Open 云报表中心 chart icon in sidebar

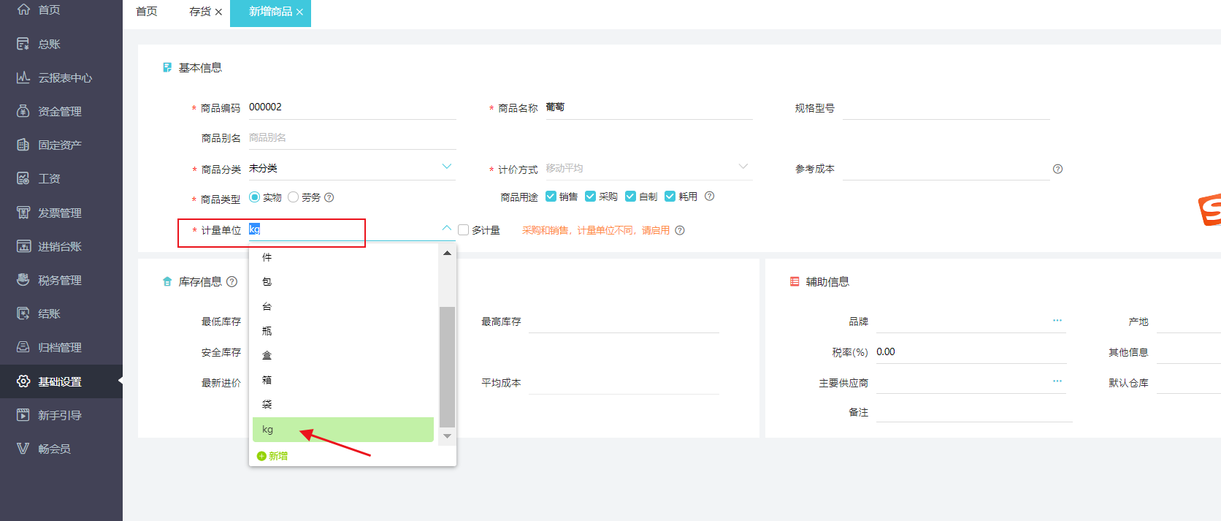click(23, 77)
